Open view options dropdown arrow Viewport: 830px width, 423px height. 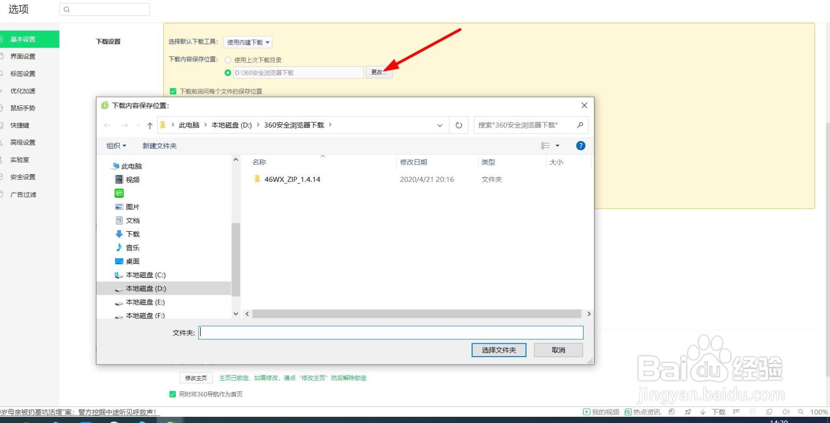(558, 146)
